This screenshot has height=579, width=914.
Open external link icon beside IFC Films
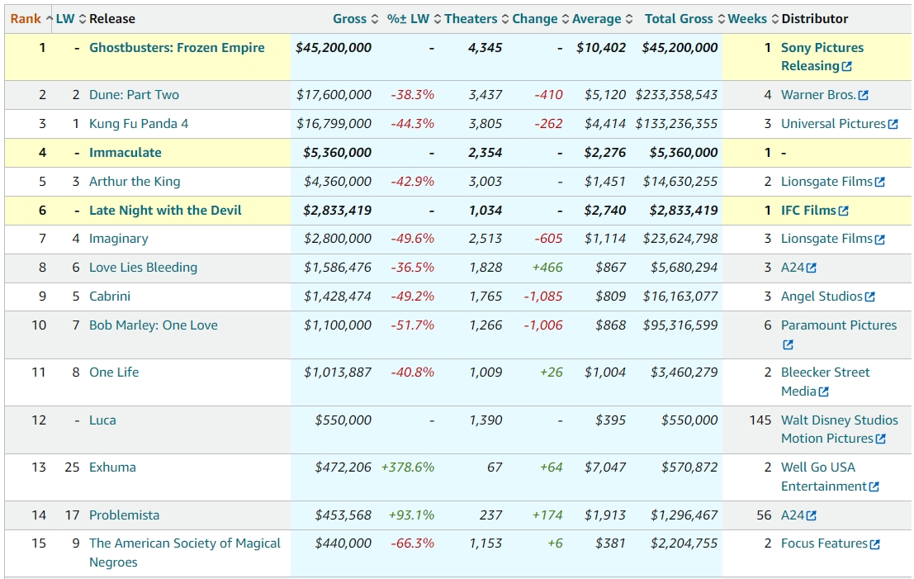click(x=844, y=211)
